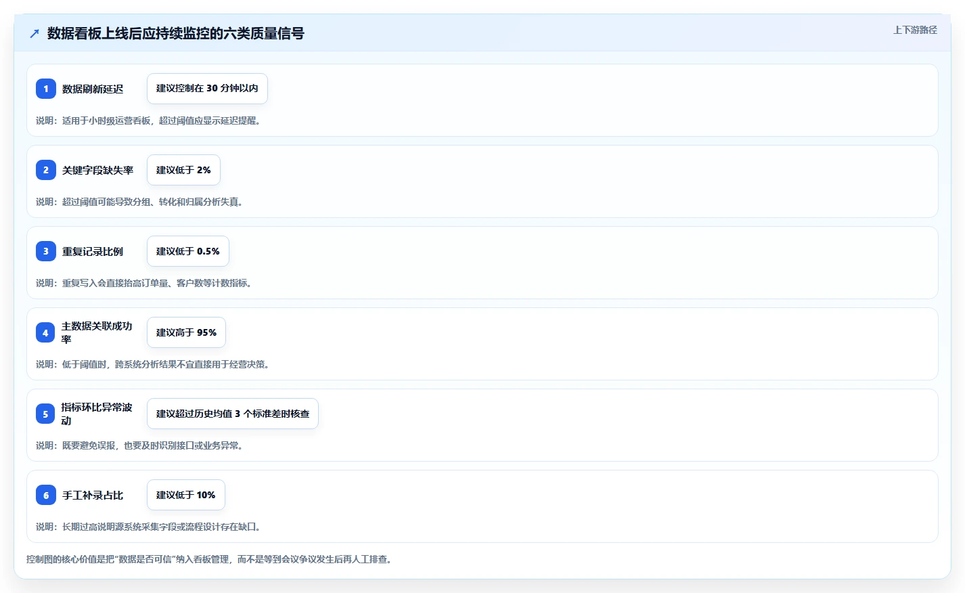Click the note 既要避免误报，也要及时识别接口或业务异常

click(x=139, y=445)
